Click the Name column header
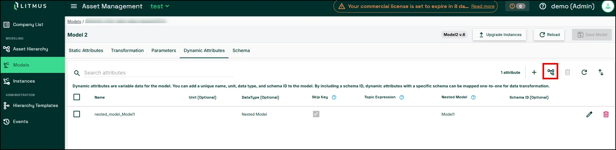Screen dimensions: 616x150 point(100,97)
